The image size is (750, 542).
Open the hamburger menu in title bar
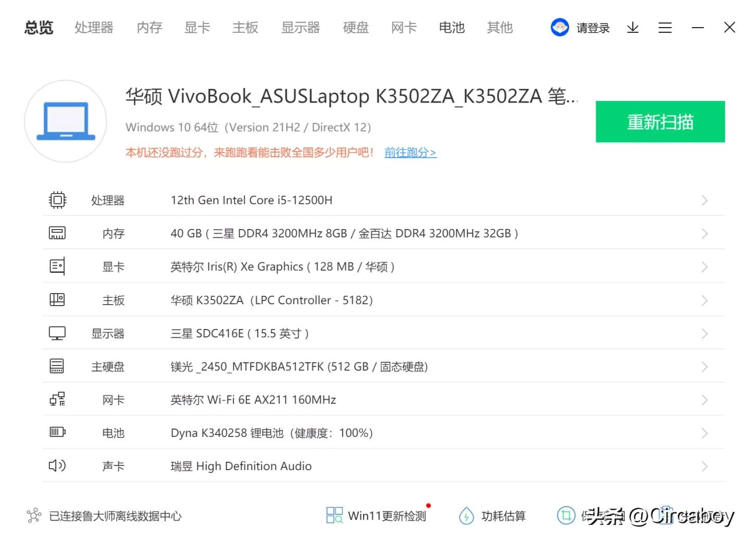click(665, 27)
